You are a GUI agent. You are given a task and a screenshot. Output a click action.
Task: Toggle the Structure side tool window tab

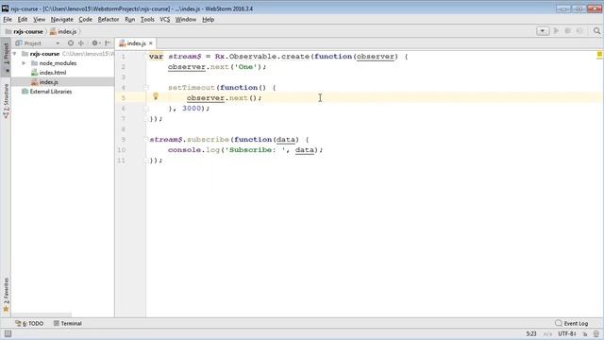pos(6,101)
